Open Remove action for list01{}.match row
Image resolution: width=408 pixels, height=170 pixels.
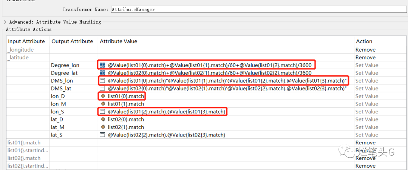pyautogui.click(x=365, y=143)
